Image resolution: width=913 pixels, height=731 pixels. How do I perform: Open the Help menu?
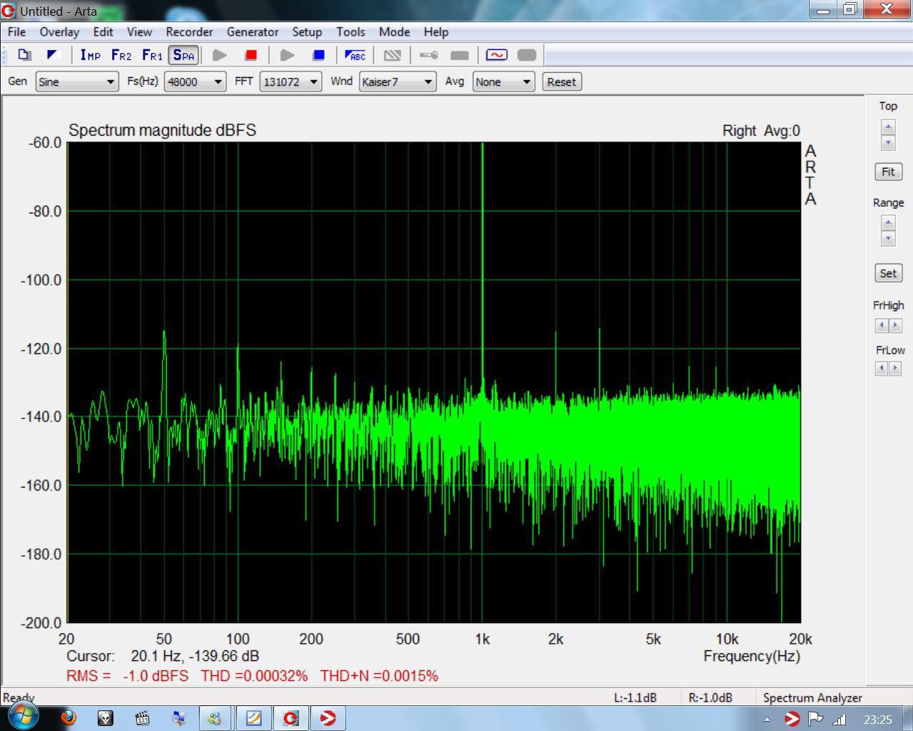click(x=435, y=31)
